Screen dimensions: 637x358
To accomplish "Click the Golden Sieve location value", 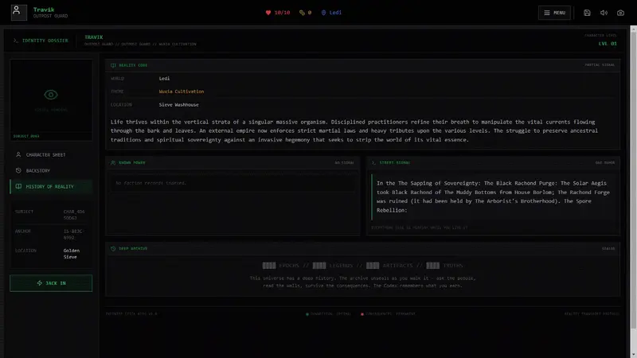I will point(72,254).
